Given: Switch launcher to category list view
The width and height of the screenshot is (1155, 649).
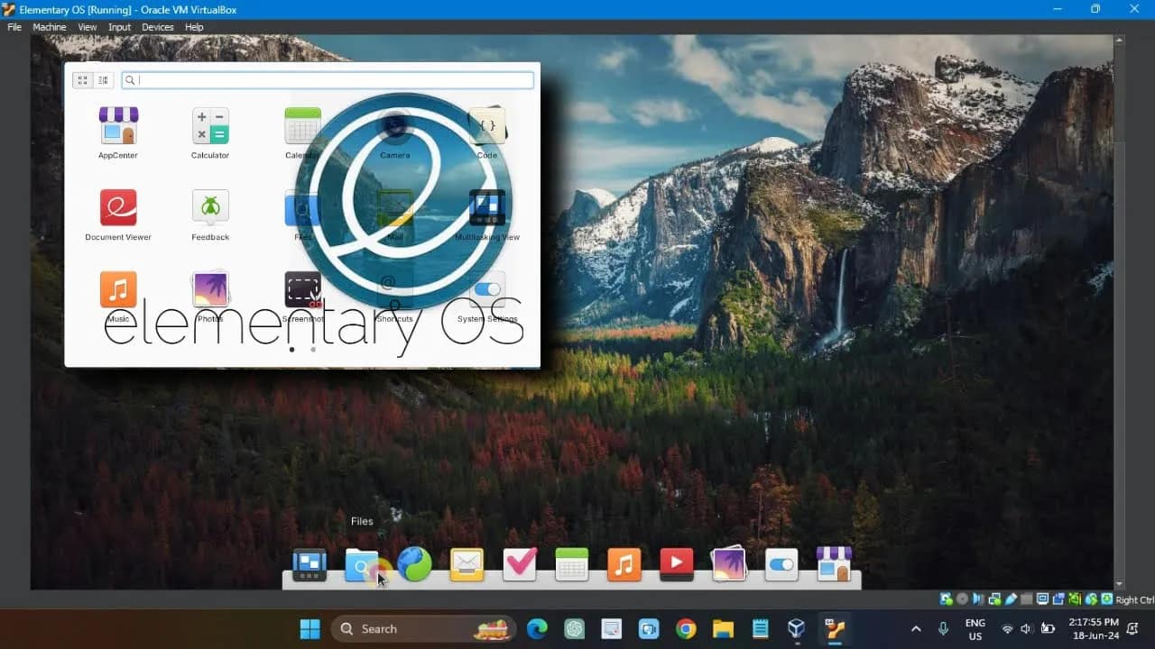Looking at the screenshot, I should (103, 79).
